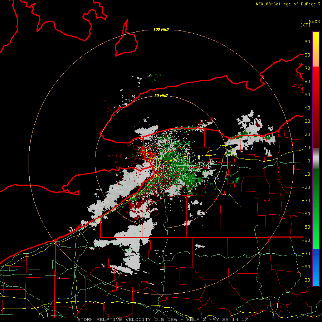Click the 100 NMI range ring label

[161, 30]
